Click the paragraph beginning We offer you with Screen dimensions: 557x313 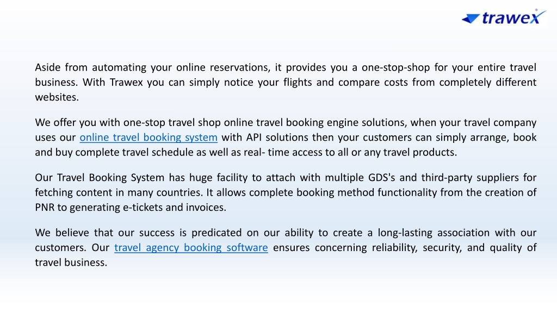286,137
